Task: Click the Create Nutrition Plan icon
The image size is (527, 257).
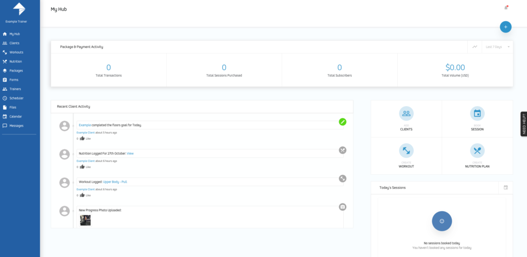Action: (477, 151)
